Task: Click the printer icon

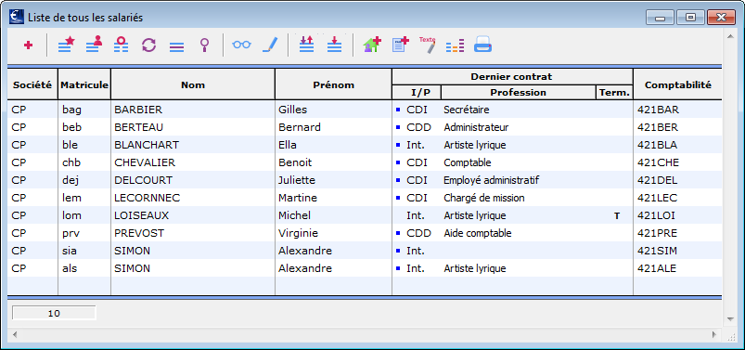Action: click(482, 45)
